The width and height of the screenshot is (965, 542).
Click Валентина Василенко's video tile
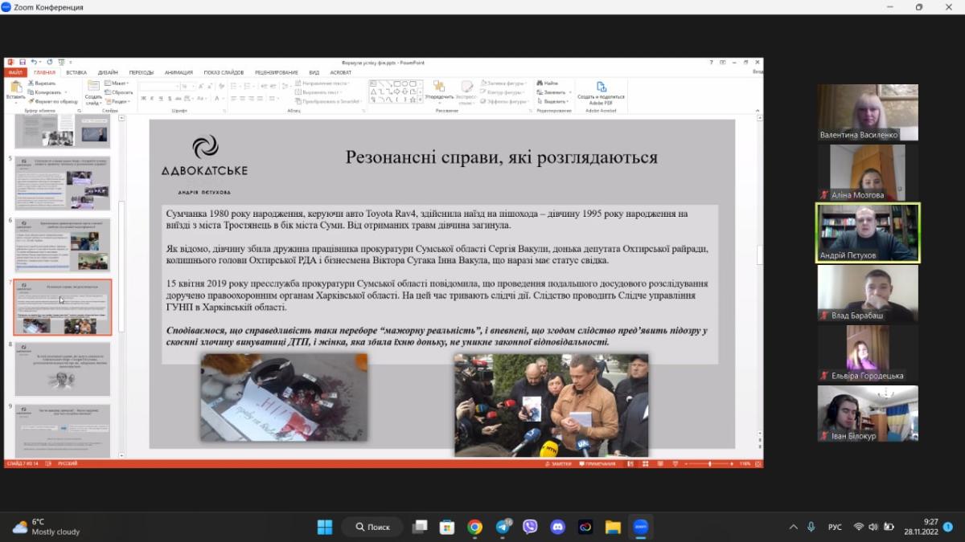[868, 113]
